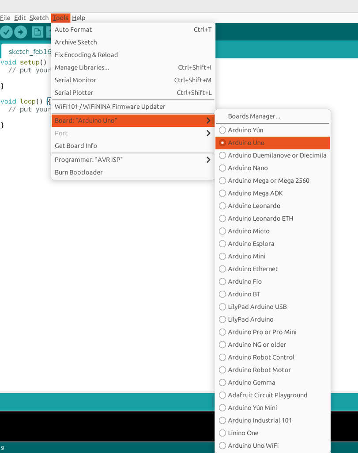
Task: Choose Arduino Robot Motor board
Action: pos(272,370)
